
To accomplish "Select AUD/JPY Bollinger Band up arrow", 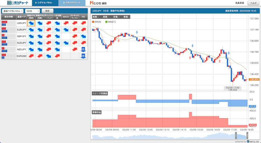I will pos(48,43).
